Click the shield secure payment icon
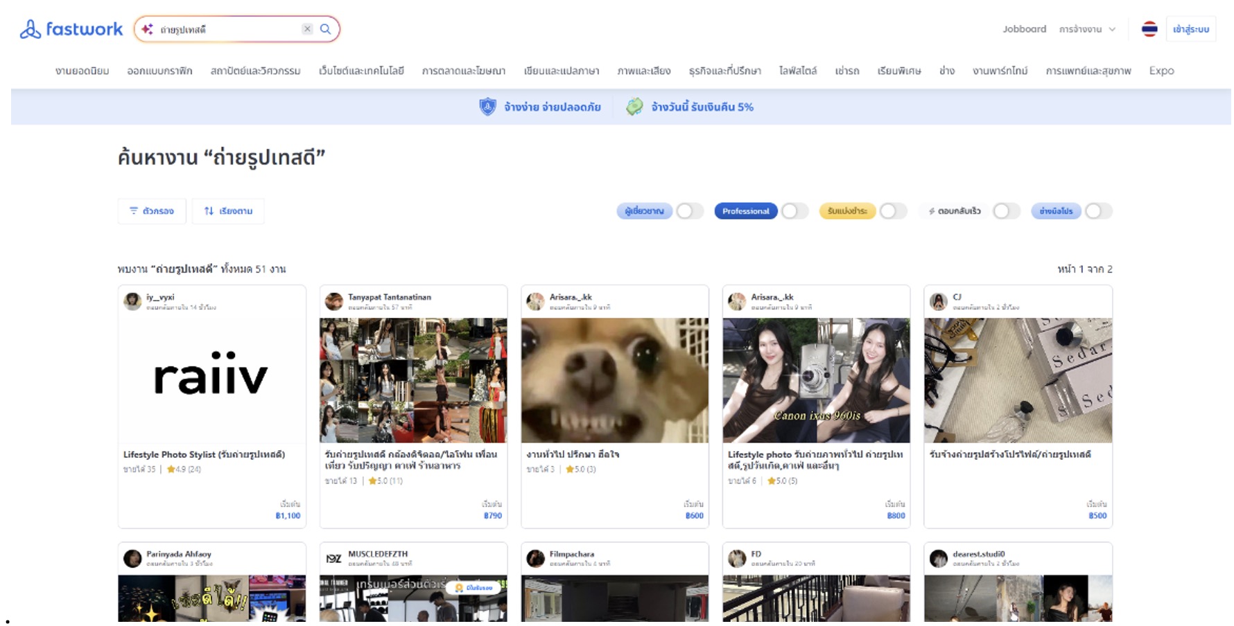This screenshot has height=626, width=1234. click(488, 107)
